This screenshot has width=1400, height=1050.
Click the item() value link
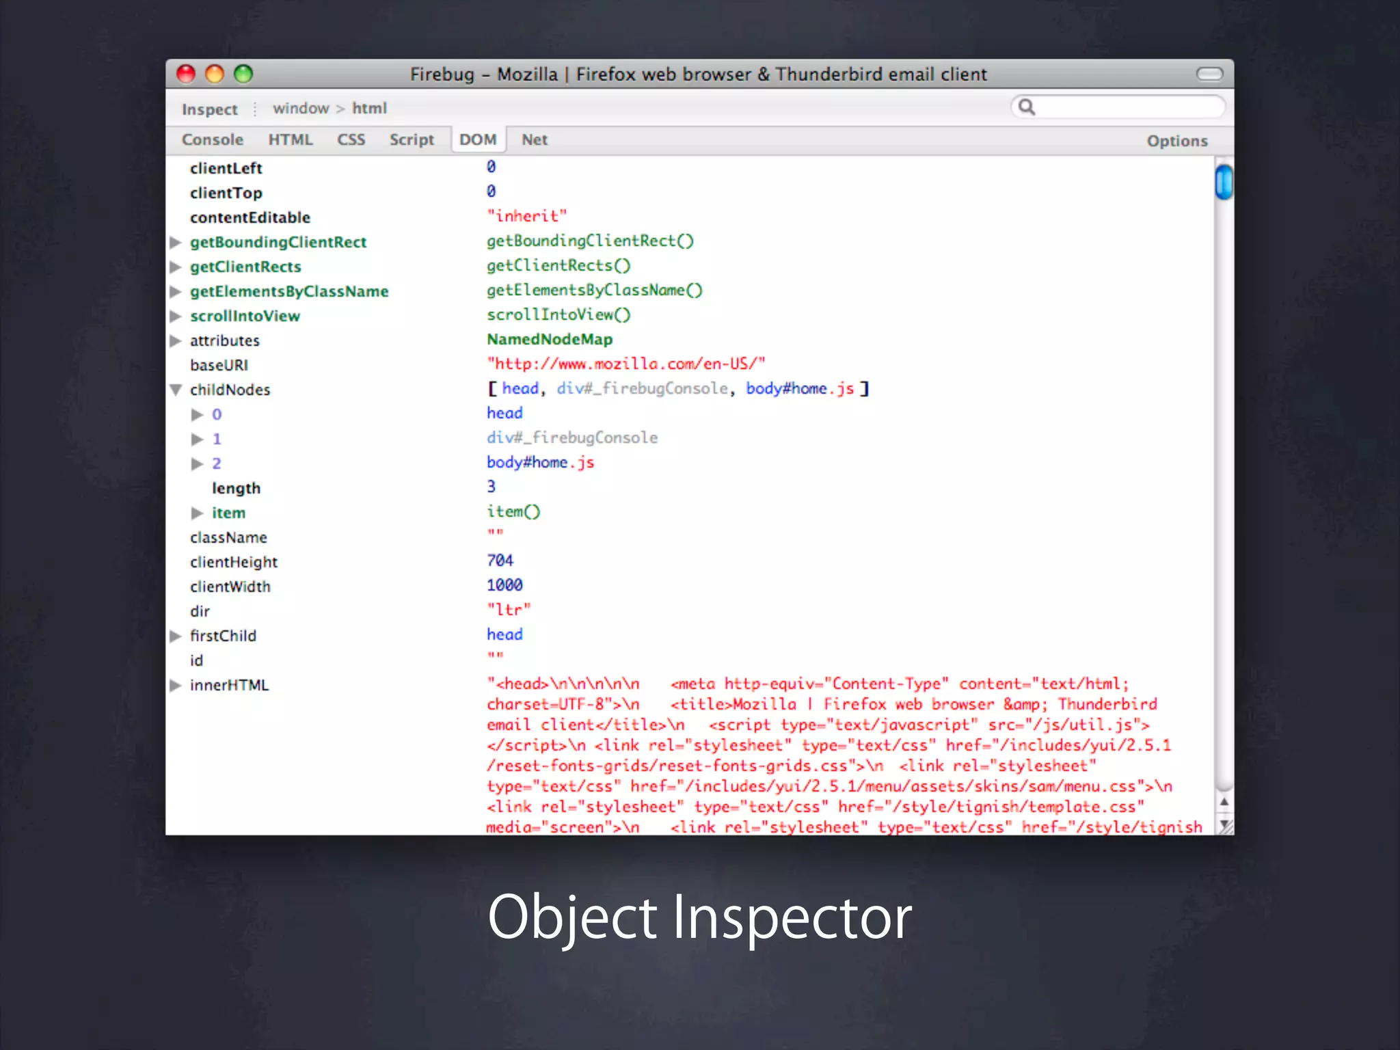513,511
